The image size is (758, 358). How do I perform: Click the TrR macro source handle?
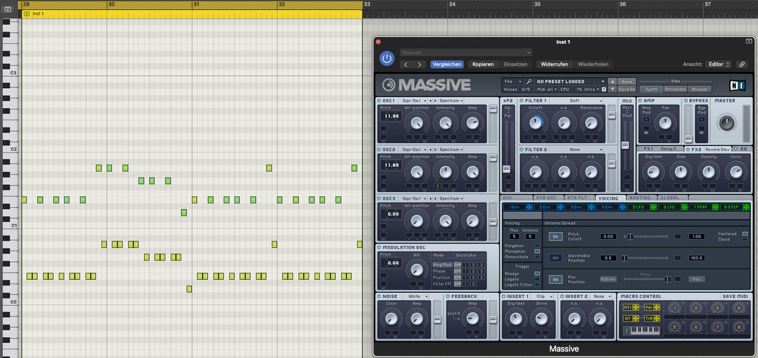pos(651,319)
